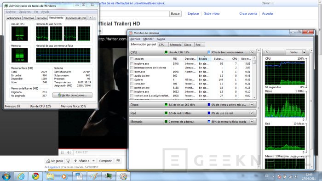Hide the graphs pane with arrow button
Screen dimensions: 322x181
(267, 52)
